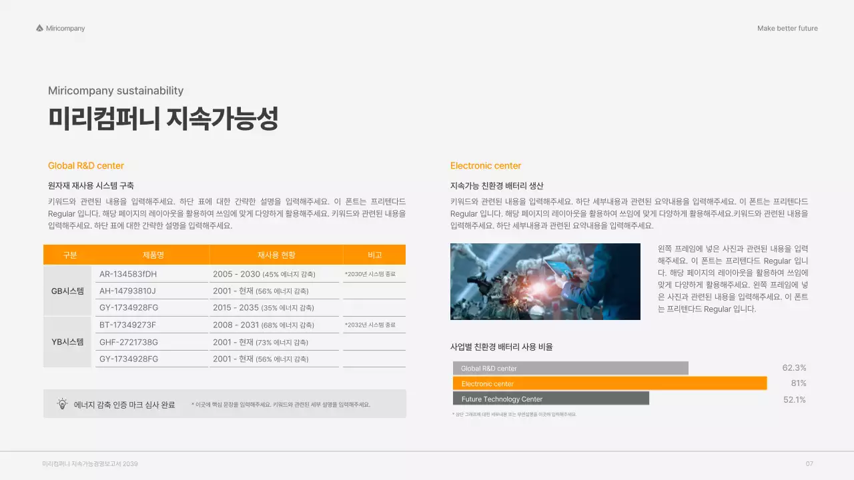
Task: Click the 재사용 현황 column header
Action: click(276, 255)
